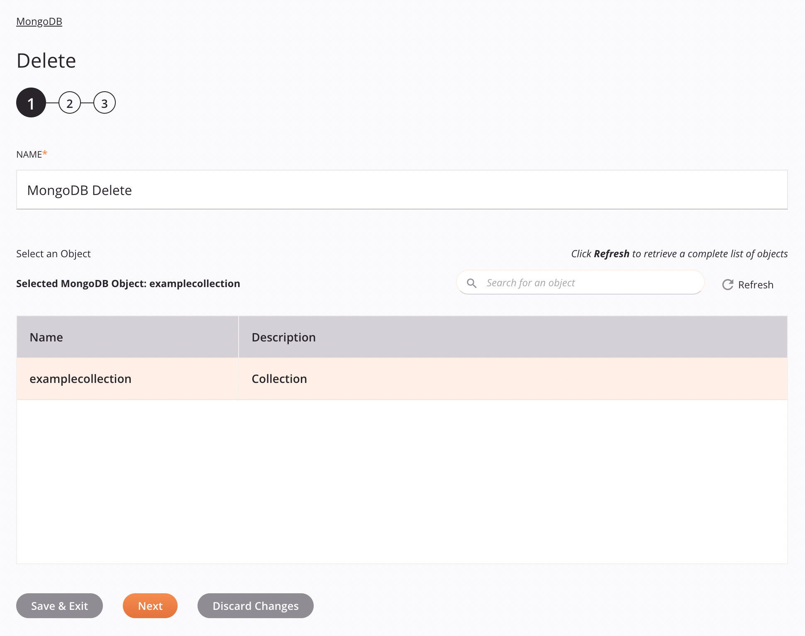Click Discard Changes to cancel edits

tap(256, 606)
